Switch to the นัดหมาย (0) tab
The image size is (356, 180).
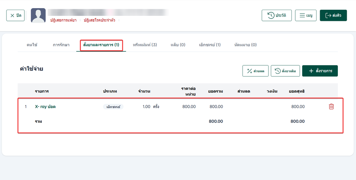pos(245,45)
